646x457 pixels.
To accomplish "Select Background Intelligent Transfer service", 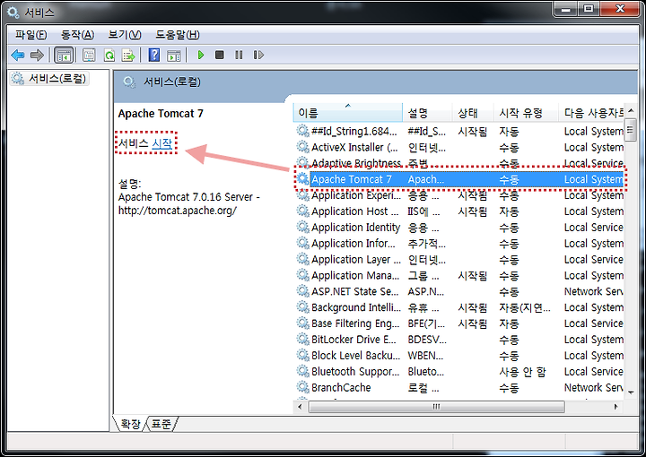I will point(459,307).
